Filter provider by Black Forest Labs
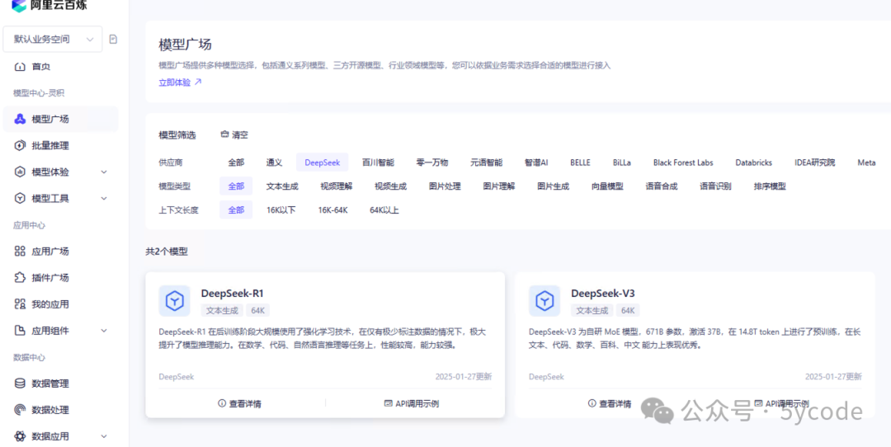This screenshot has width=891, height=447. (x=683, y=162)
